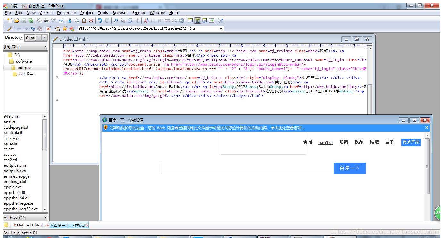The width and height of the screenshot is (443, 238).
Task: Toggle the Full Screen toolbar button
Action: [212, 20]
